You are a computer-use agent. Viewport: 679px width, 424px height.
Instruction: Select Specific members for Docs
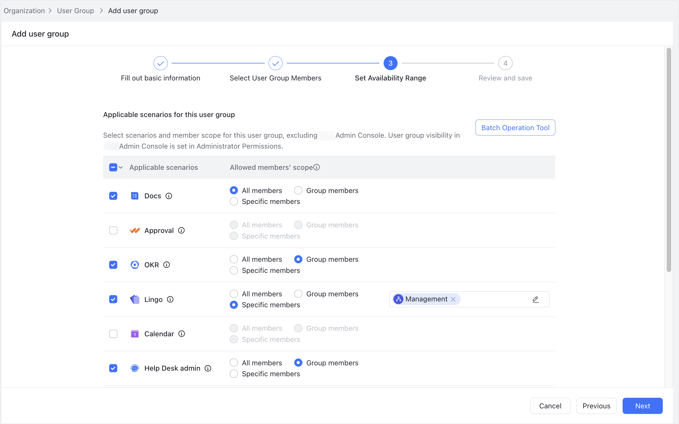click(x=233, y=201)
